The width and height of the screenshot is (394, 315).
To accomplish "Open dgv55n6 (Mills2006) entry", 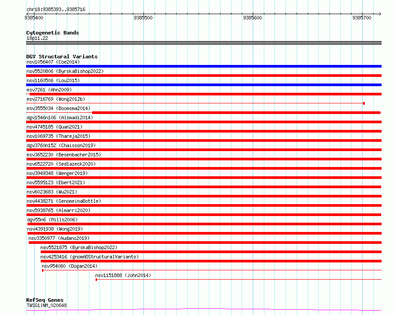I will (x=52, y=220).
